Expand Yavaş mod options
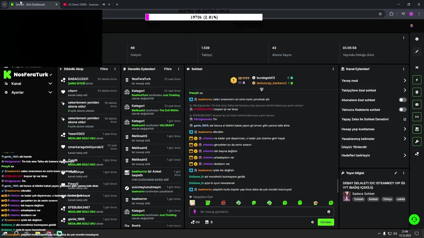The image size is (424, 238). [405, 81]
